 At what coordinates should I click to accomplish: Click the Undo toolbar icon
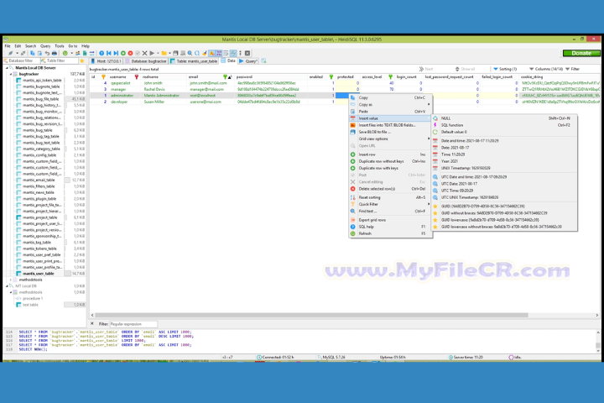click(x=47, y=53)
